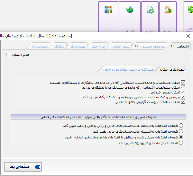This screenshot has width=193, height=176.
Task: Click the colored binders archive icon
Action: point(108,10)
